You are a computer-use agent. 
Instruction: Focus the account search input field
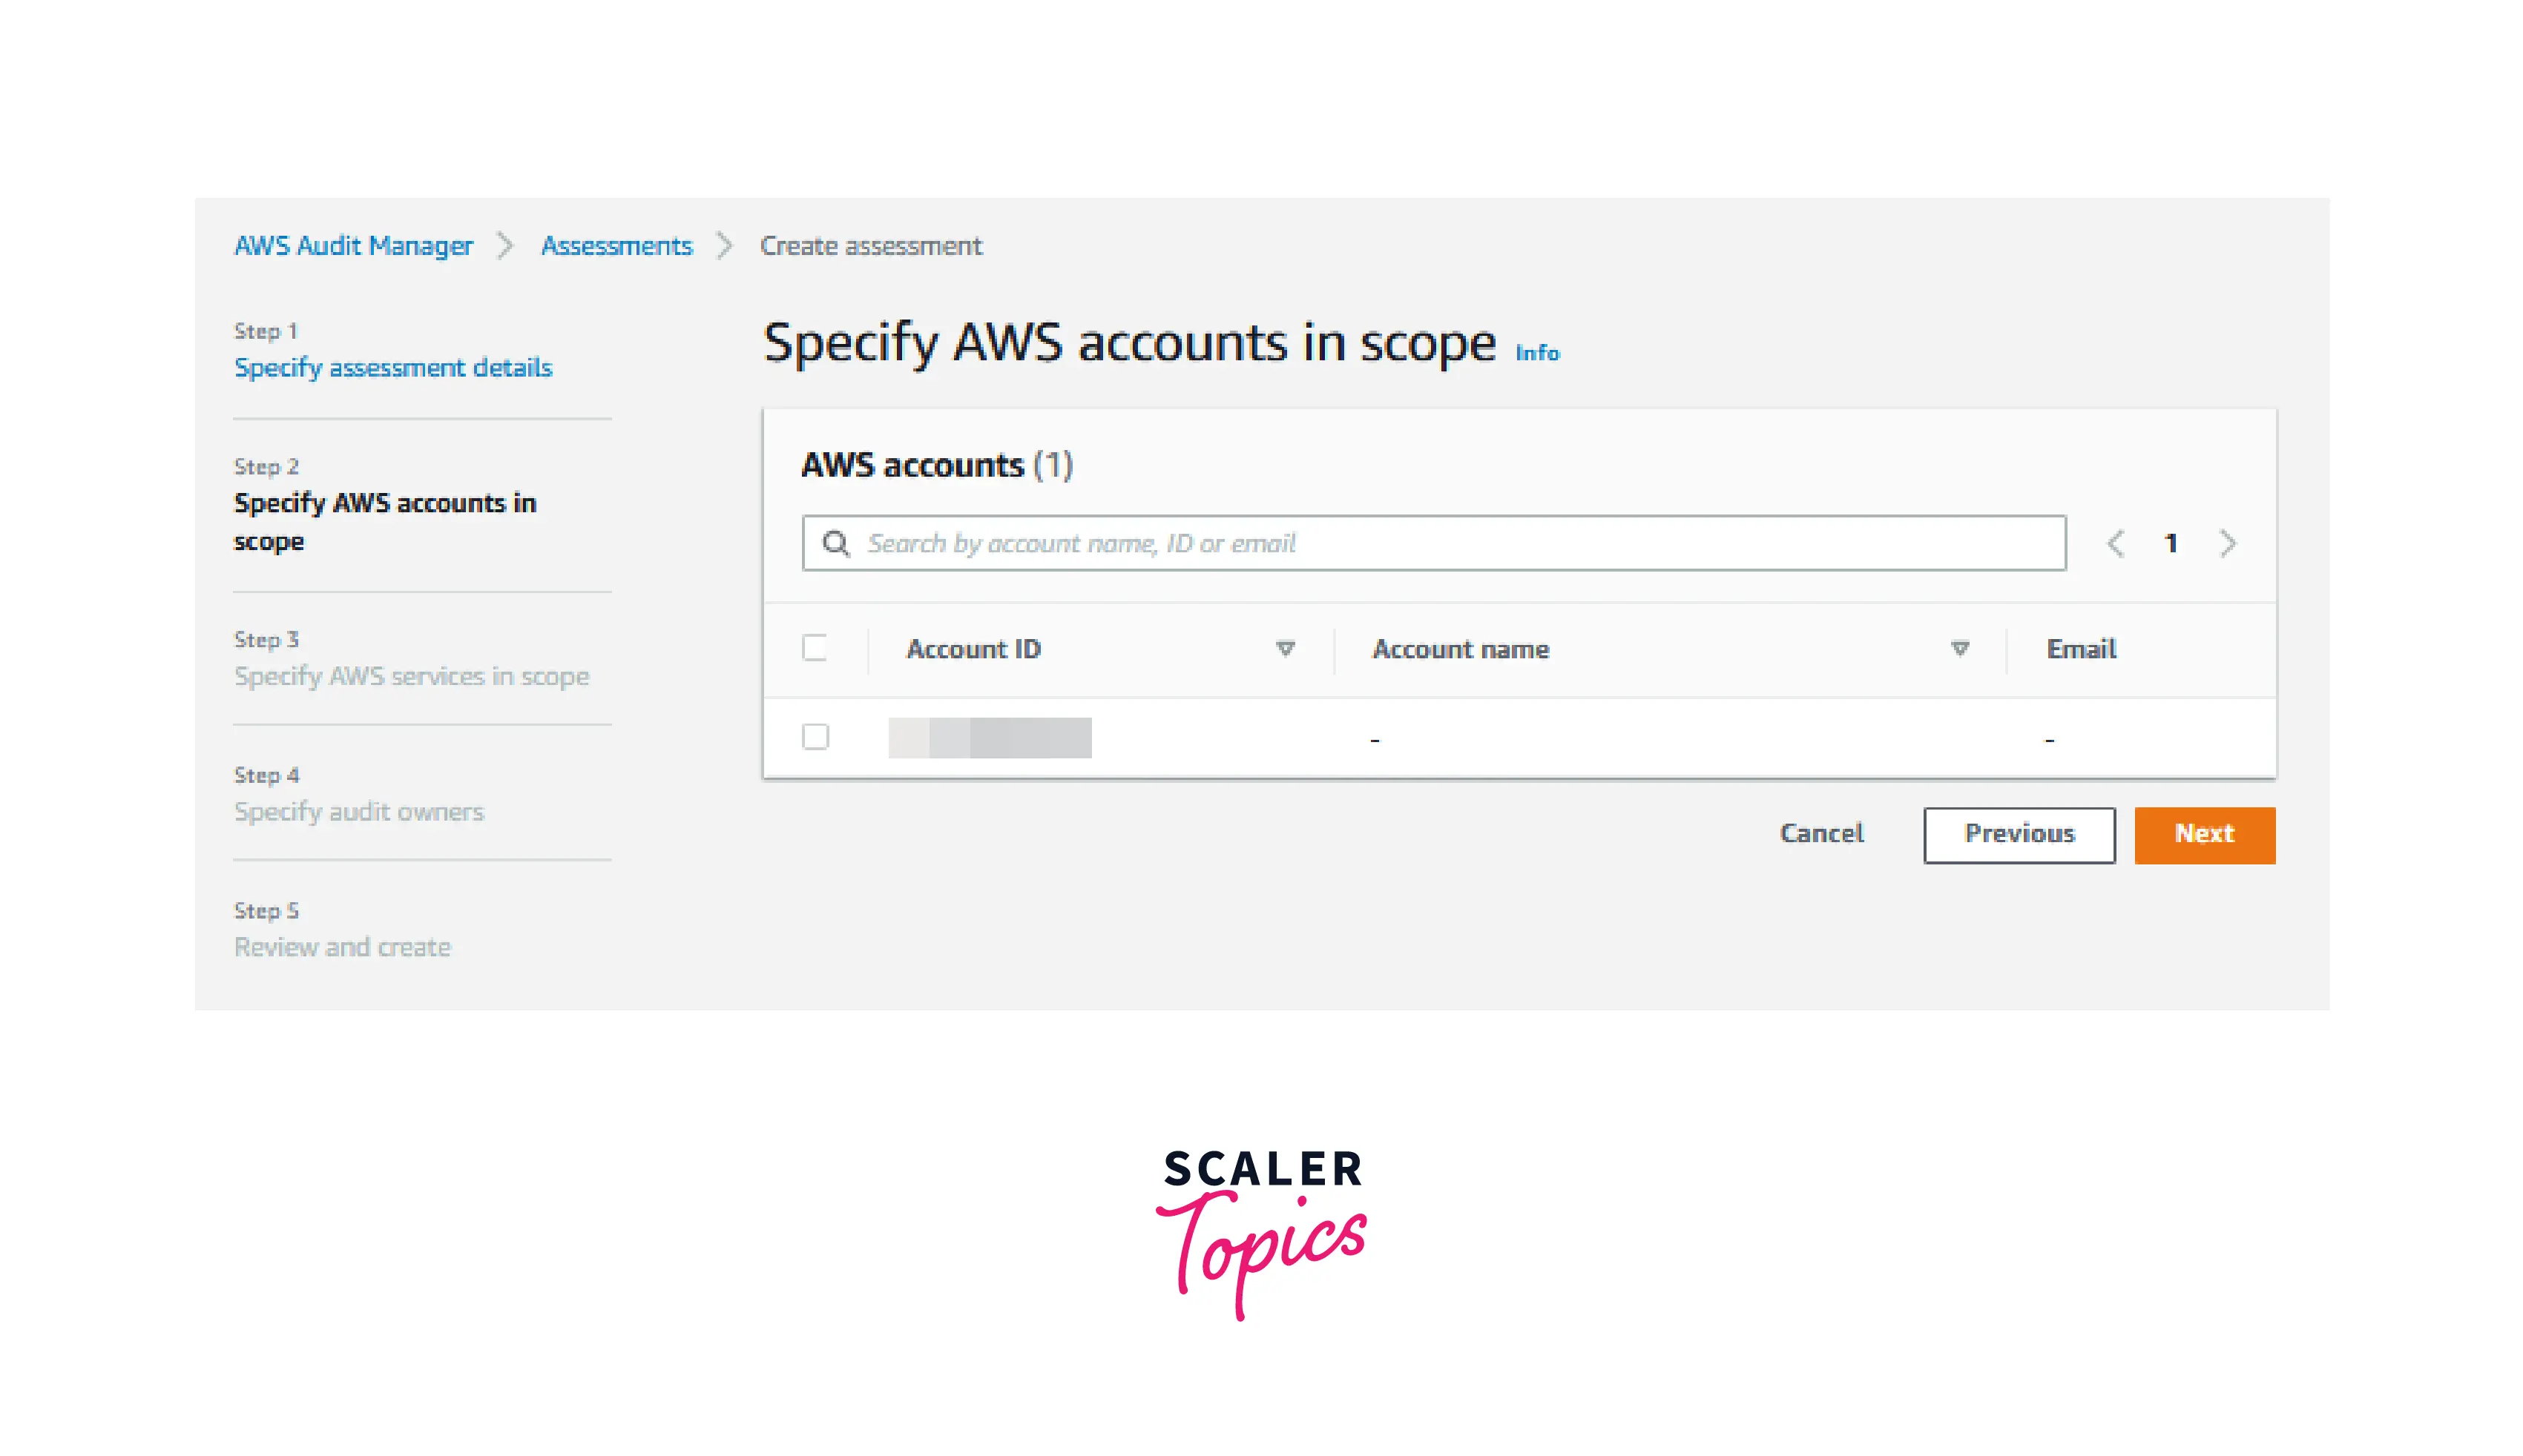tap(1433, 543)
